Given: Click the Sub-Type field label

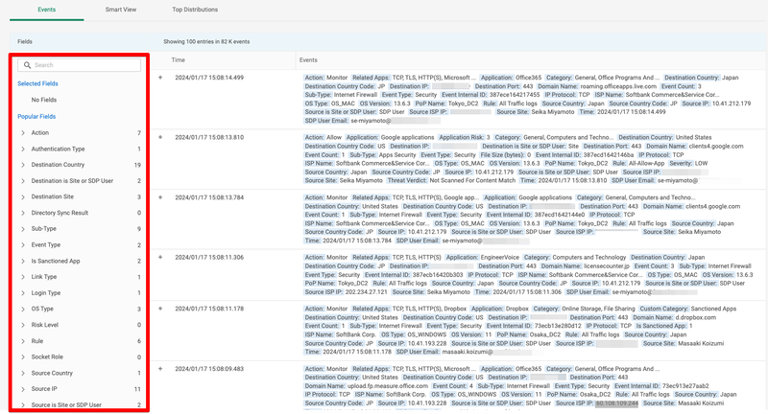Looking at the screenshot, I should [x=43, y=229].
